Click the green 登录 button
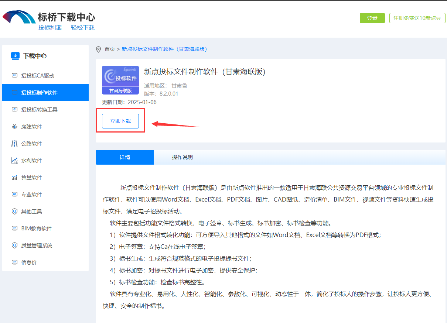The height and width of the screenshot is (323, 447). point(372,18)
